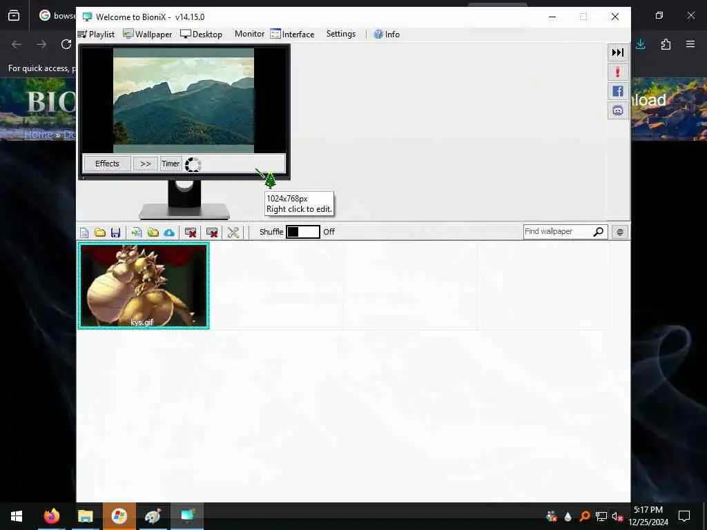
Task: Add a file using the green arrow page icon
Action: point(136,232)
